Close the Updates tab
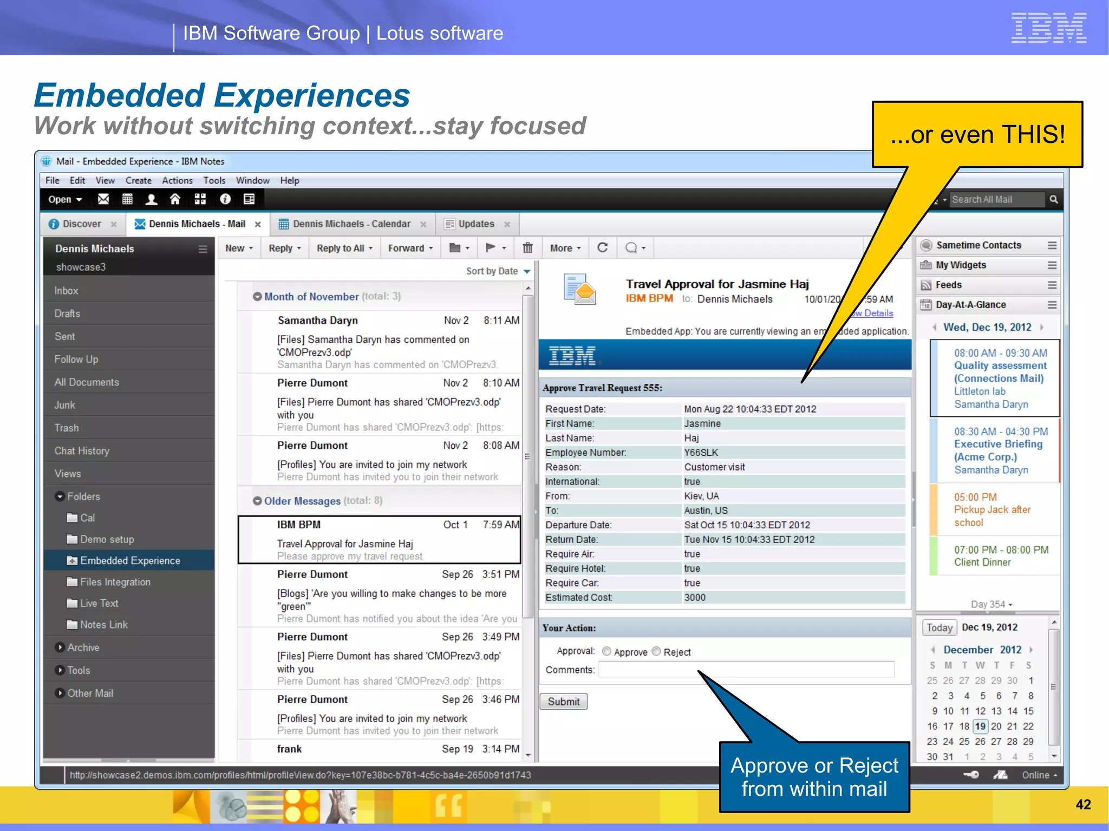Viewport: 1109px width, 831px height. click(507, 224)
